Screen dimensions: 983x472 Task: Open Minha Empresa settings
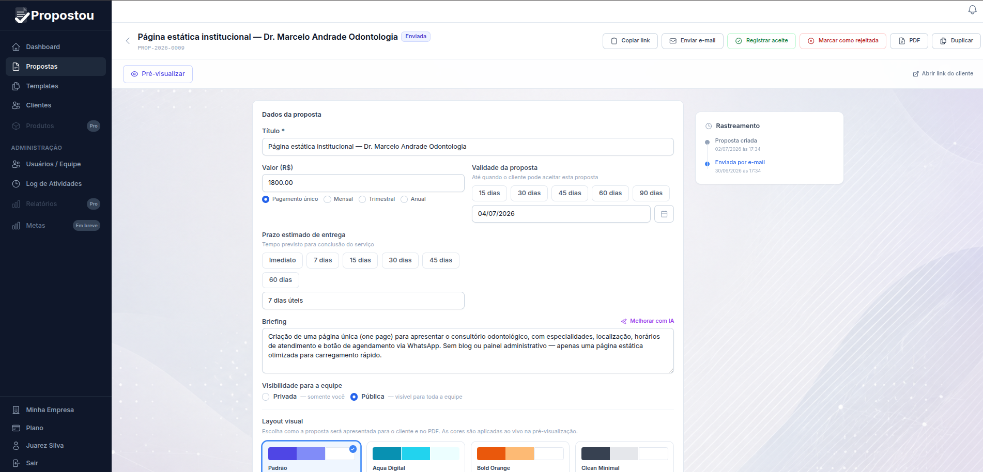coord(56,410)
